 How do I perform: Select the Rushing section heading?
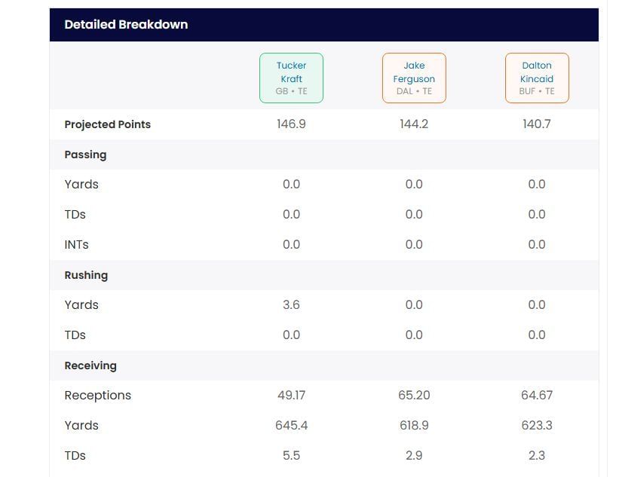[x=86, y=275]
